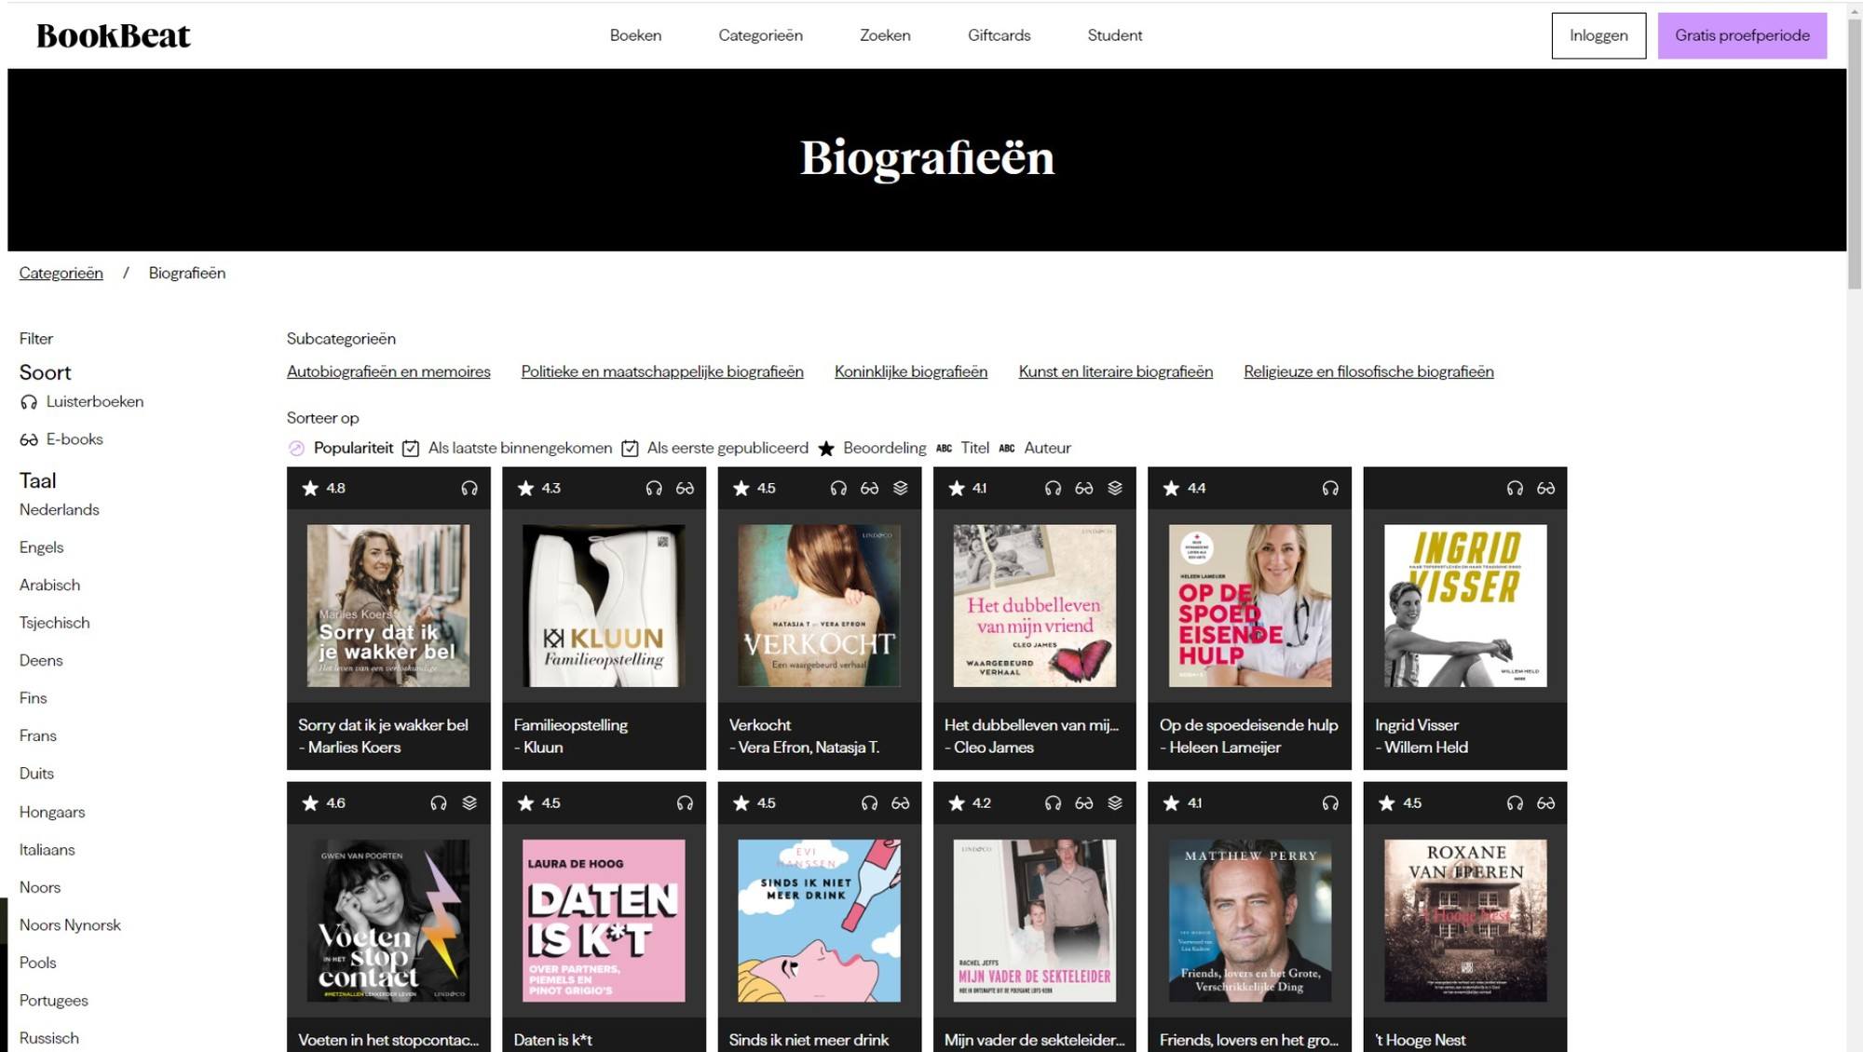
Task: Click author text '- Cleo James'
Action: click(x=988, y=748)
